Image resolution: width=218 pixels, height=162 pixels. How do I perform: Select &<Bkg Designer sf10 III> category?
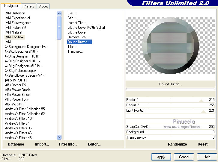[x=22, y=61]
